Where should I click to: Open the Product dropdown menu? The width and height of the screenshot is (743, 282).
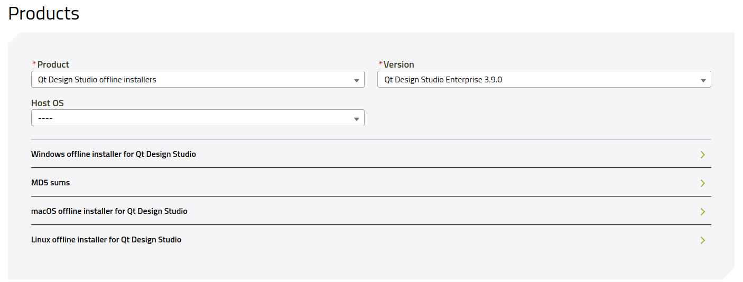click(198, 80)
